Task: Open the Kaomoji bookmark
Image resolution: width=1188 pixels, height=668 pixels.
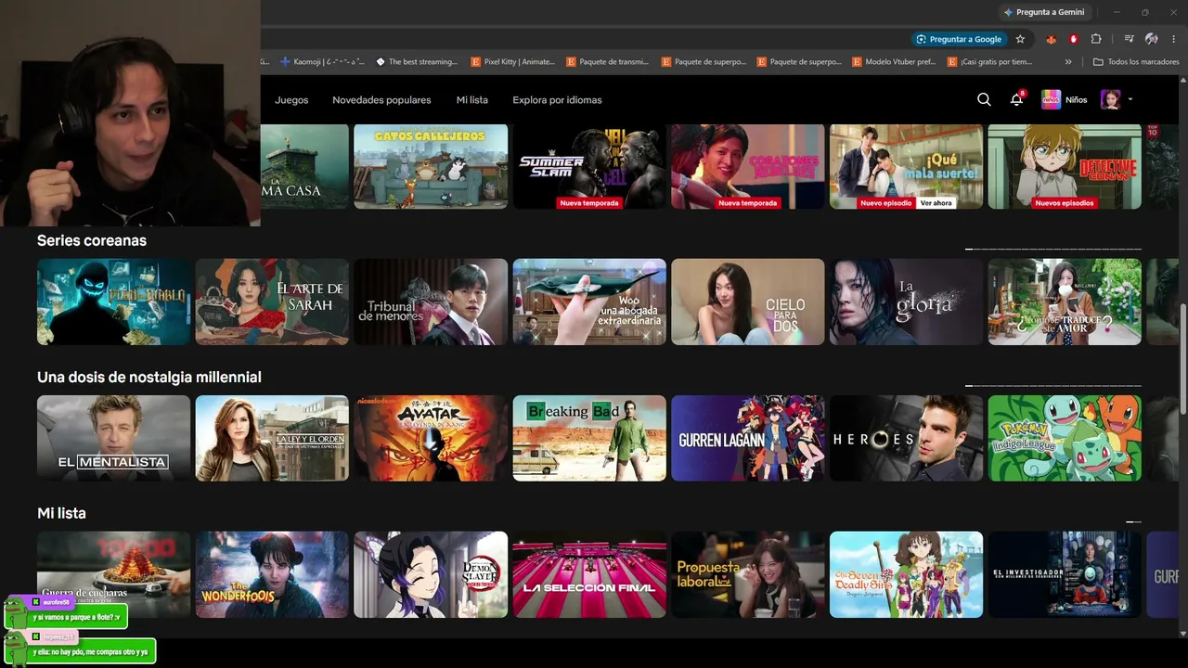Action: (x=323, y=62)
